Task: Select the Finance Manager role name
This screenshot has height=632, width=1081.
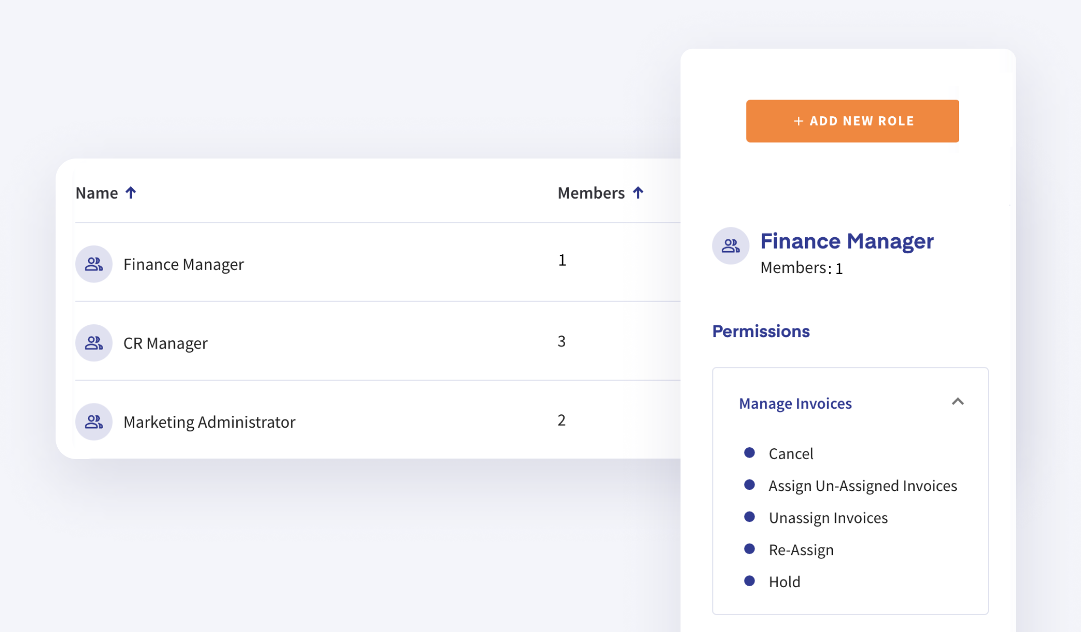Action: [183, 265]
